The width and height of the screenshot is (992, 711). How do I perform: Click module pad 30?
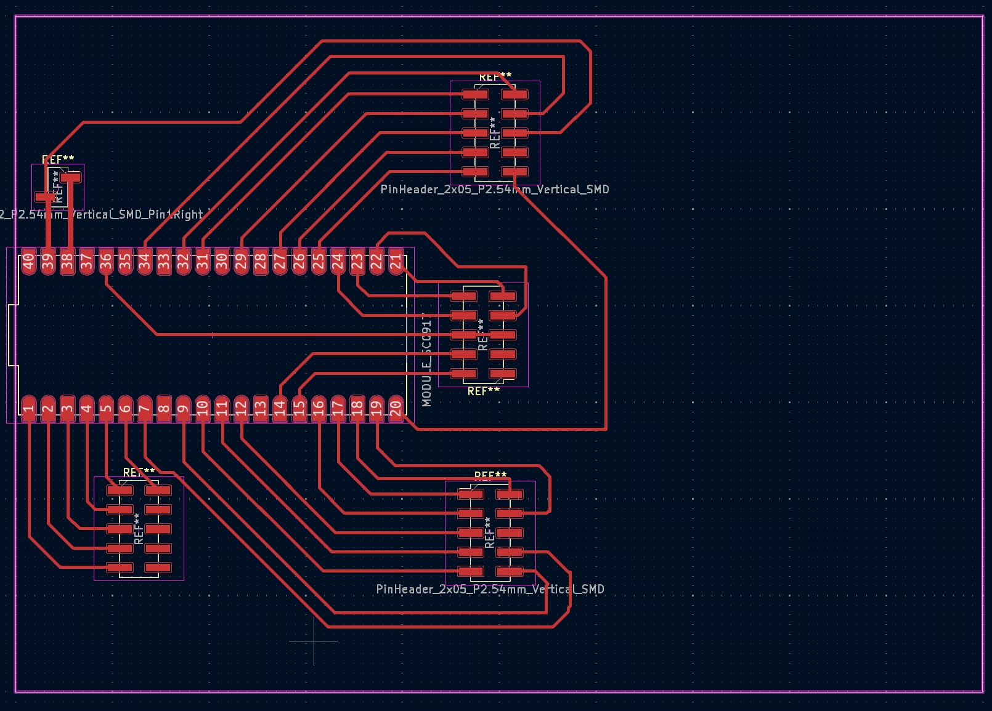click(222, 262)
